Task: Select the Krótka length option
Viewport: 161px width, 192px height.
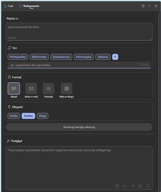Action: 14,116
